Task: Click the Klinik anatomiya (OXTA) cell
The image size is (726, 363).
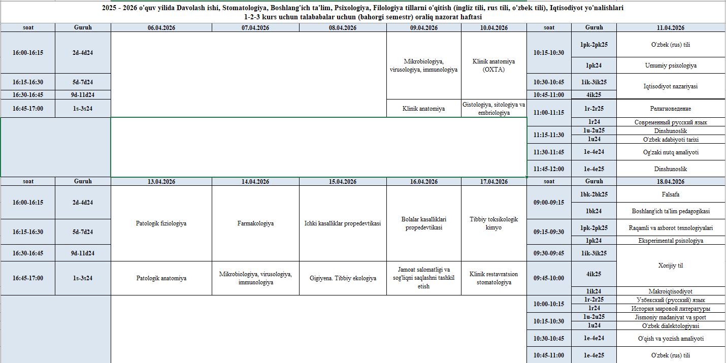Action: coord(494,65)
